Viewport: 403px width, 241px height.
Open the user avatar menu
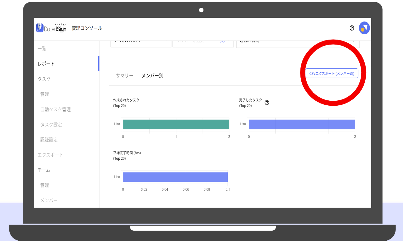click(x=364, y=28)
